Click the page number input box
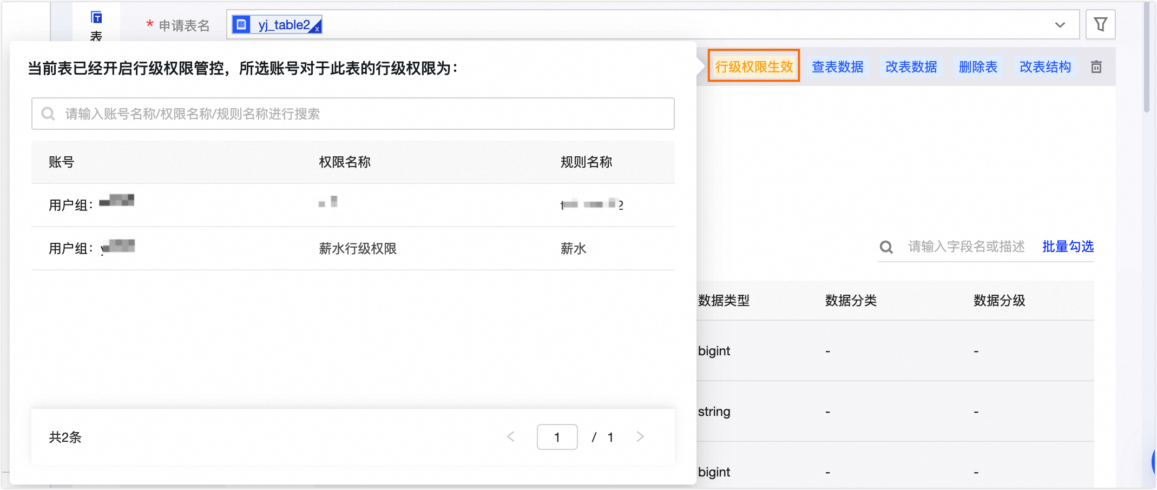This screenshot has width=1157, height=490. click(x=557, y=437)
